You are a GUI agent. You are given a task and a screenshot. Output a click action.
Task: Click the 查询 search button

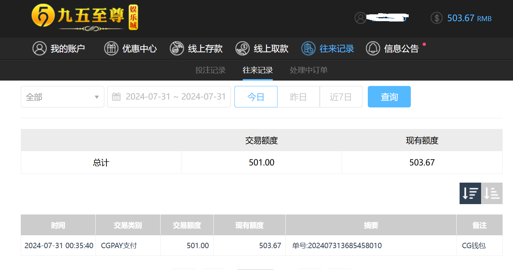389,97
